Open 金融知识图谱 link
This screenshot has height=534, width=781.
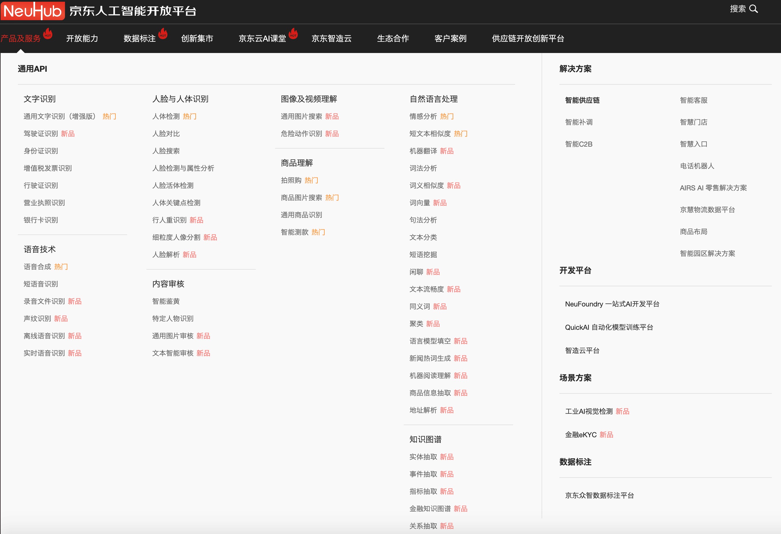[x=430, y=509]
